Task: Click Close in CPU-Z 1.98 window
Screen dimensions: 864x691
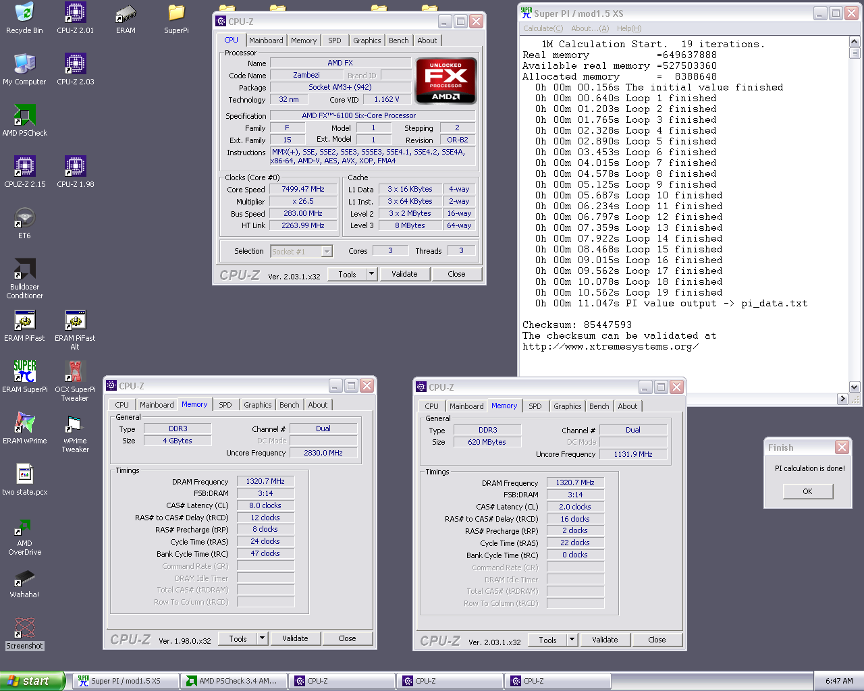Action: [x=347, y=638]
